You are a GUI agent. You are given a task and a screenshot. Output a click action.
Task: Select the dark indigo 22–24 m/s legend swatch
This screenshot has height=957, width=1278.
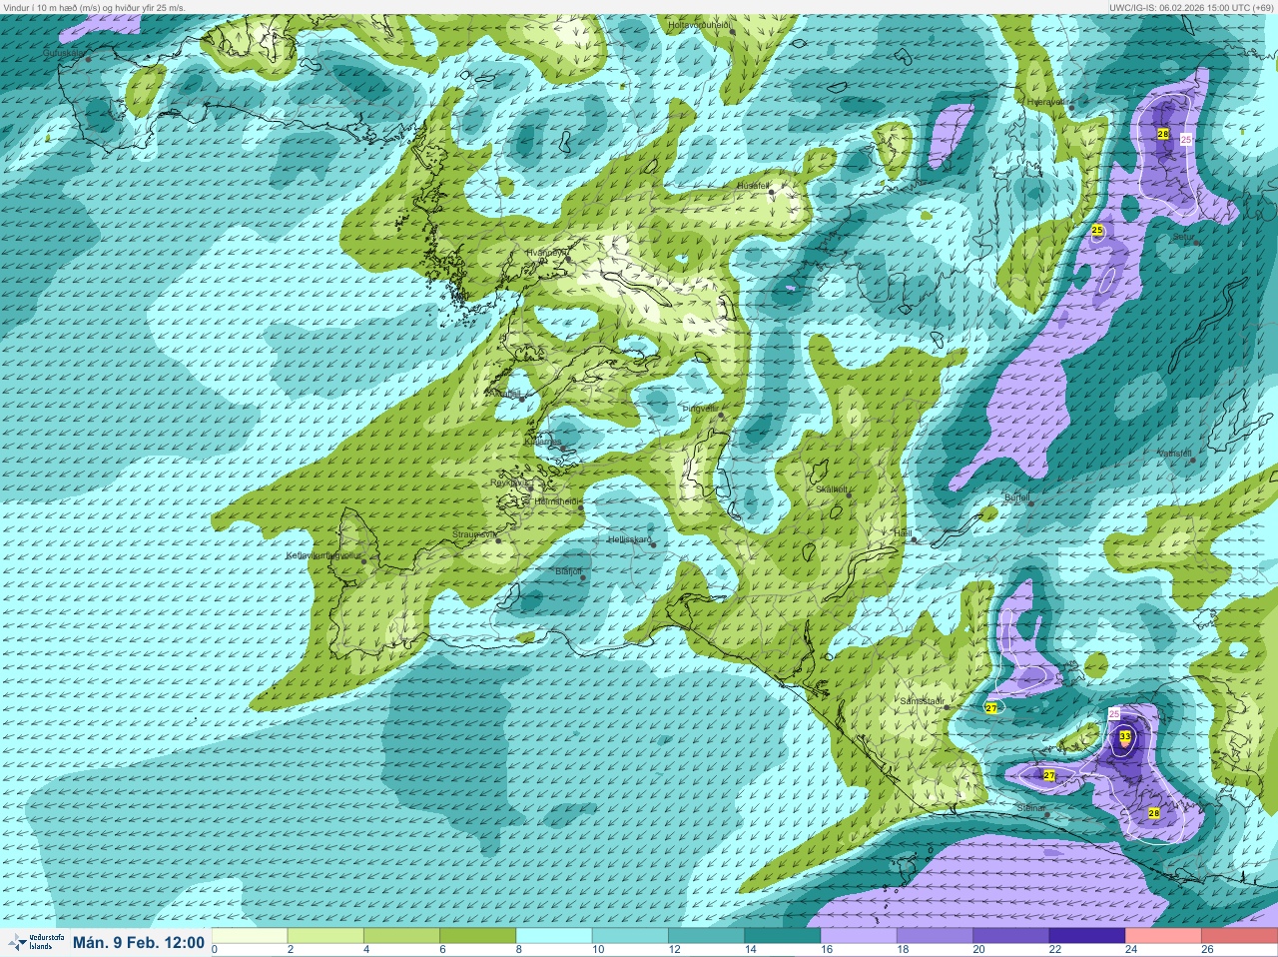click(1086, 935)
